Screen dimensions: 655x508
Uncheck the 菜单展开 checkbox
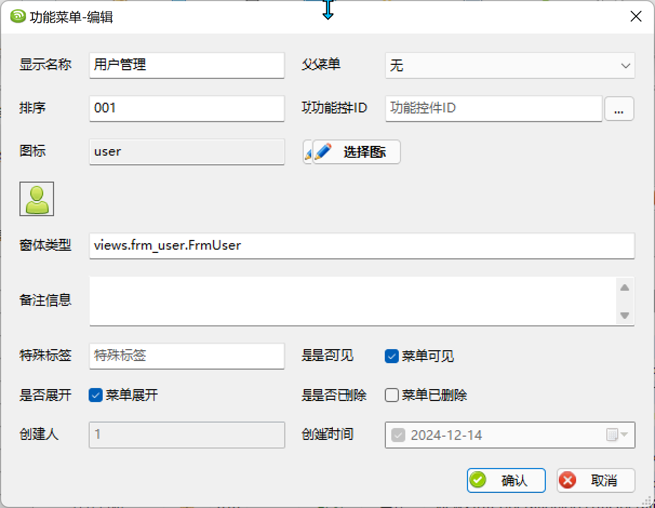[96, 395]
